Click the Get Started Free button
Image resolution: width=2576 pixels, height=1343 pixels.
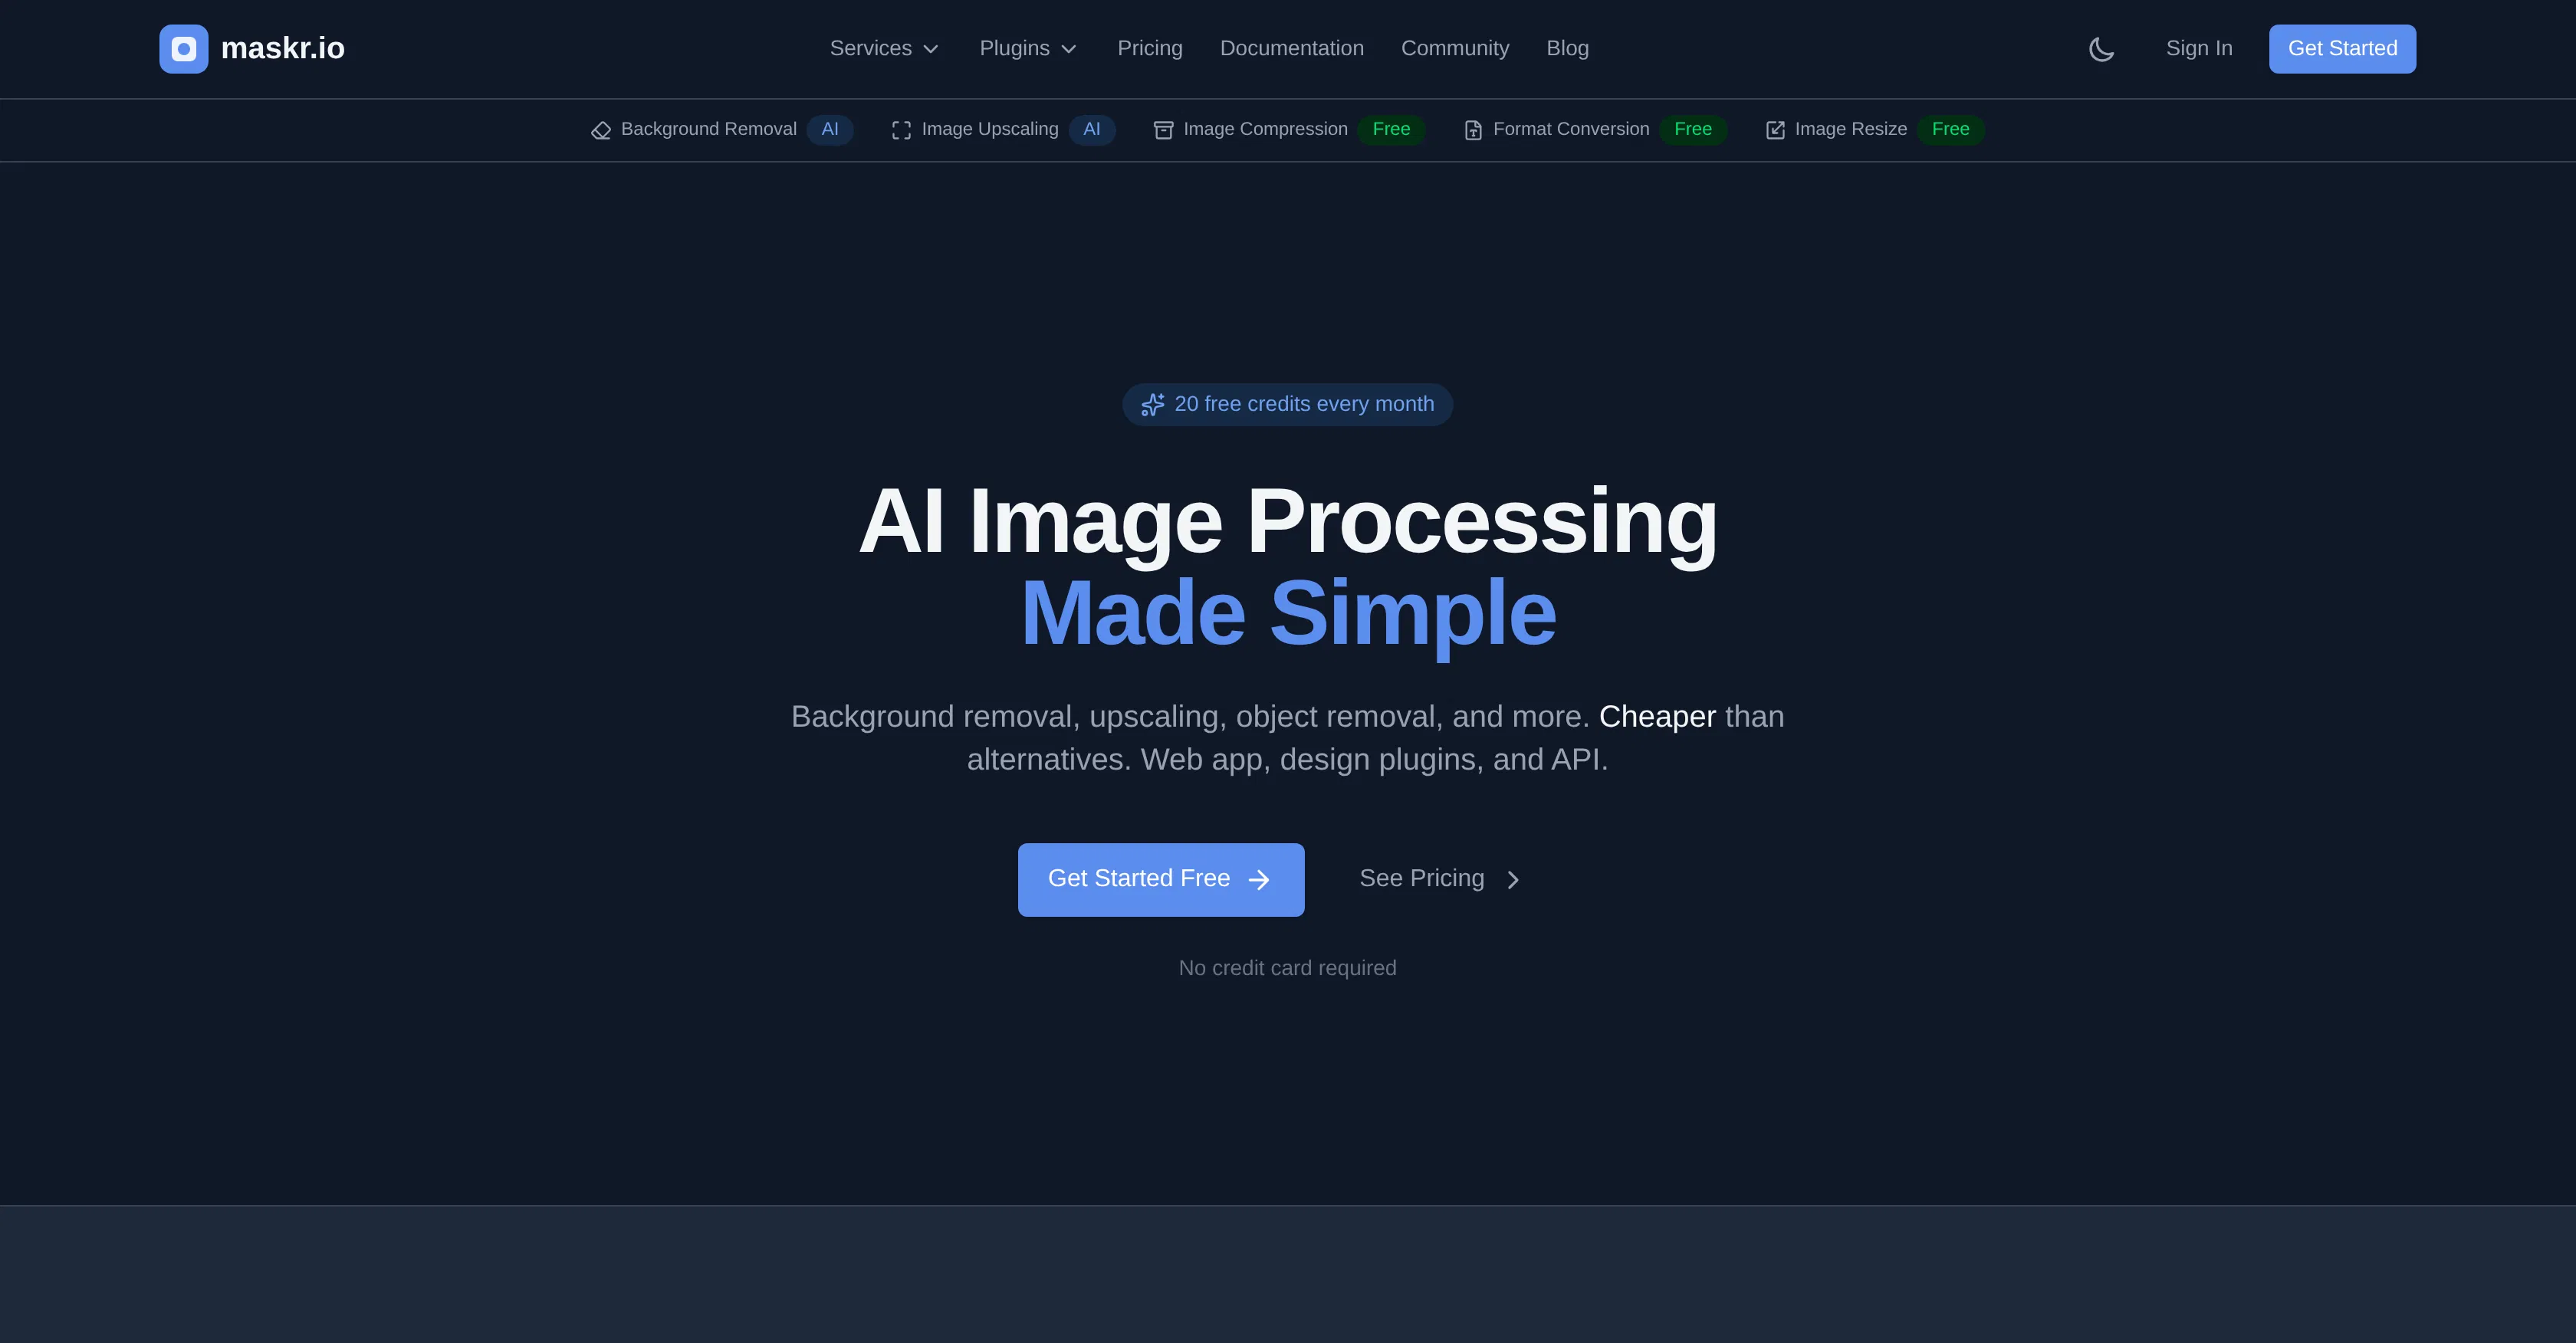[x=1160, y=879]
